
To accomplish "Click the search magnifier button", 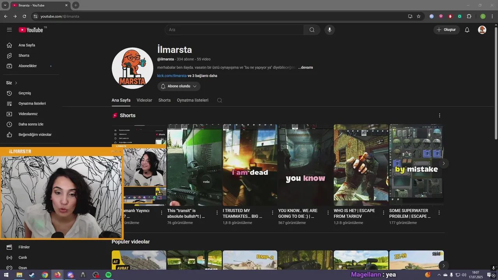I will point(312,30).
